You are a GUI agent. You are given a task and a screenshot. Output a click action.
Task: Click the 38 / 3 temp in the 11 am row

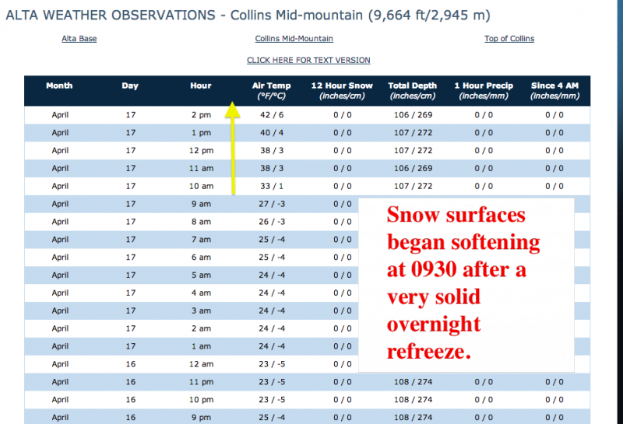click(272, 168)
